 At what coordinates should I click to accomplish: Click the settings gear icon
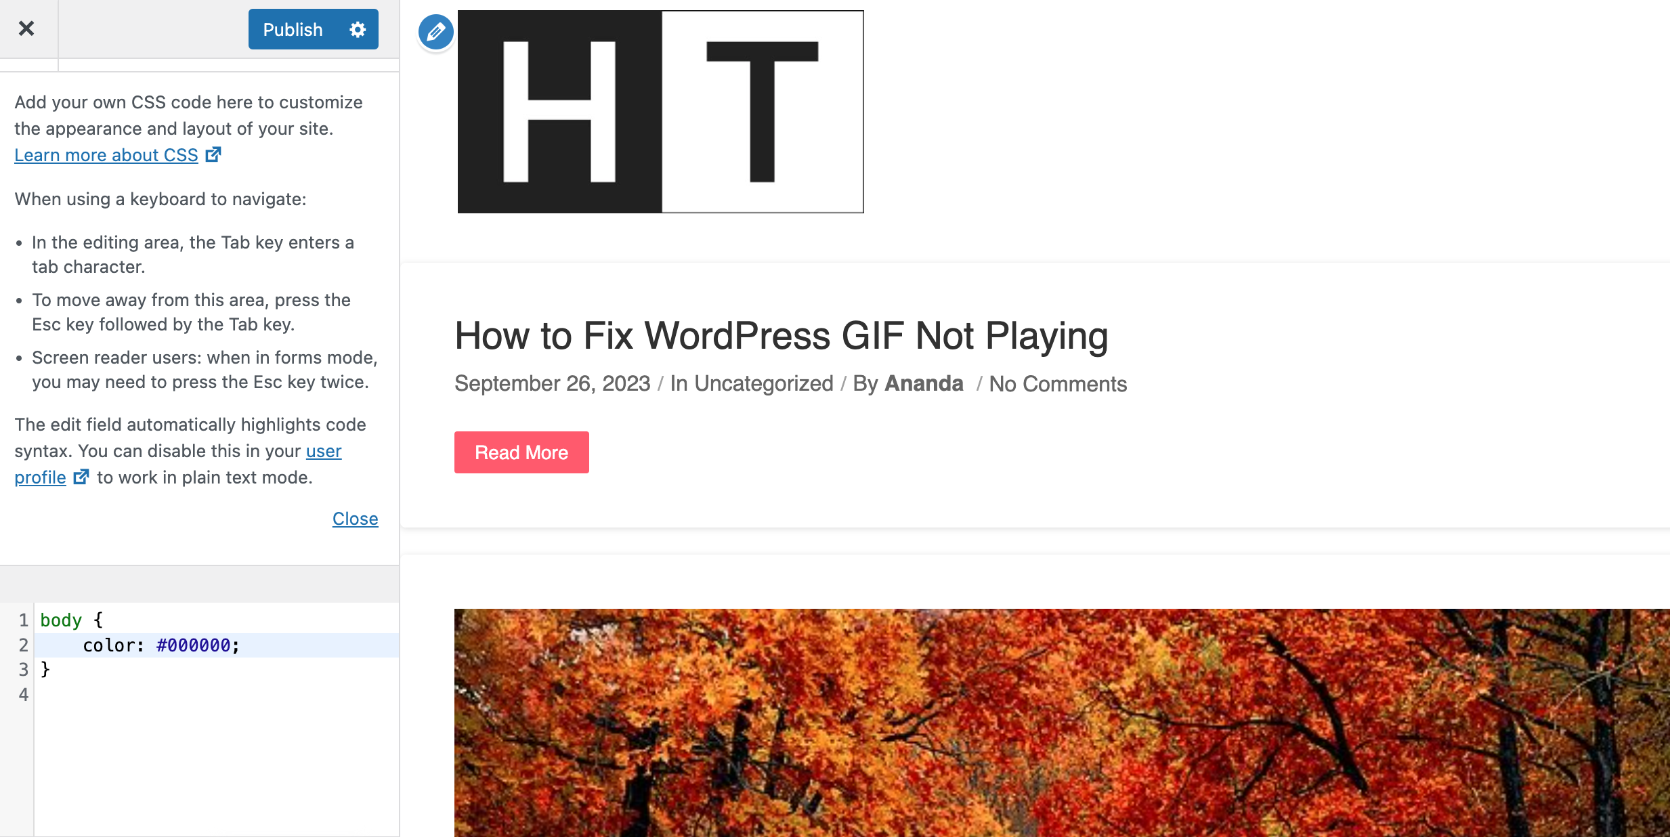[358, 29]
